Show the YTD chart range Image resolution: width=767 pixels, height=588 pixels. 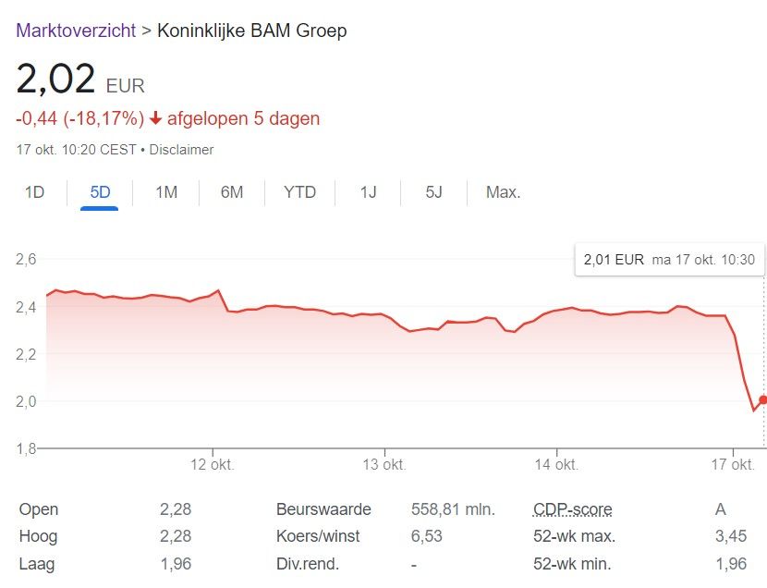(x=299, y=192)
